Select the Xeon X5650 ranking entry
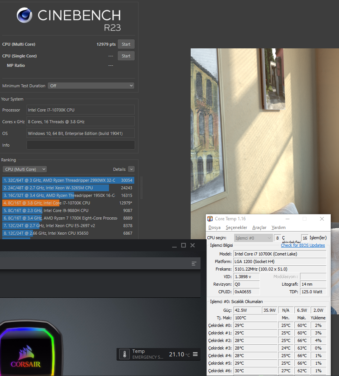 (x=68, y=233)
